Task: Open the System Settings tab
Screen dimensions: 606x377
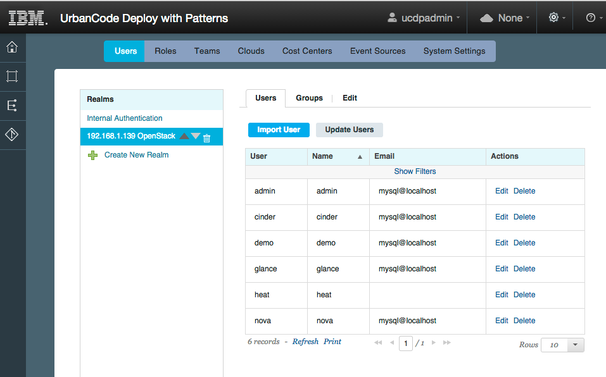Action: click(x=454, y=51)
